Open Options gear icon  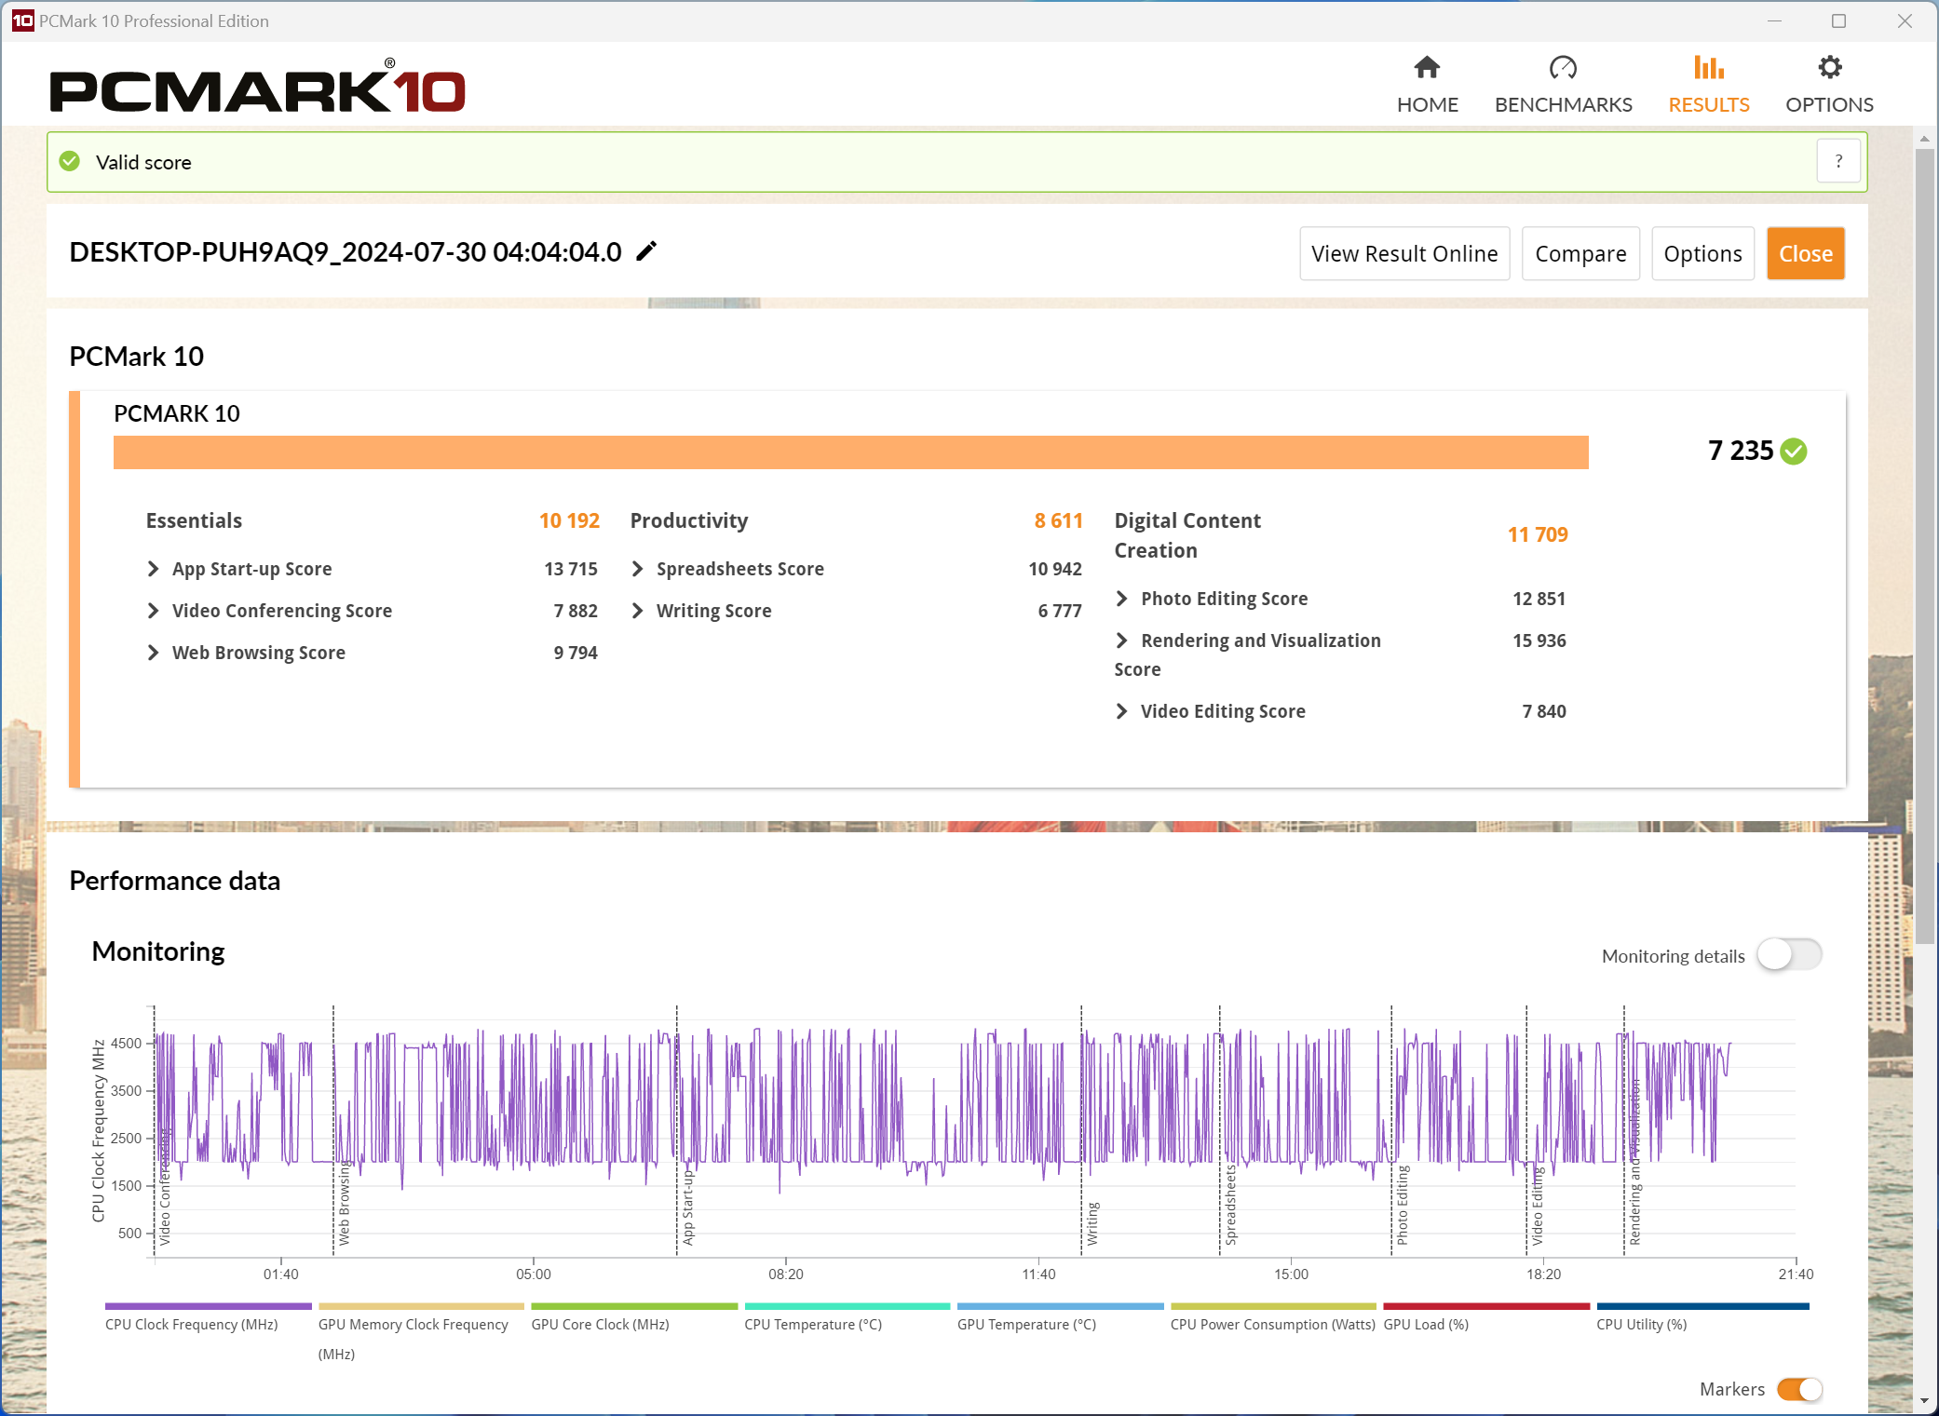pos(1829,68)
